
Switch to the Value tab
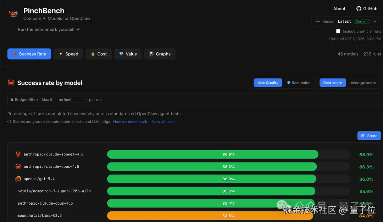[128, 54]
